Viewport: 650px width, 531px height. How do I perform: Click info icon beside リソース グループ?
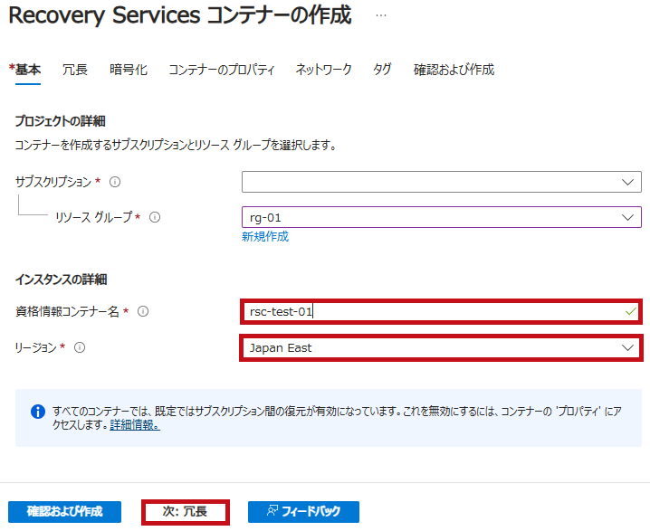(x=155, y=217)
